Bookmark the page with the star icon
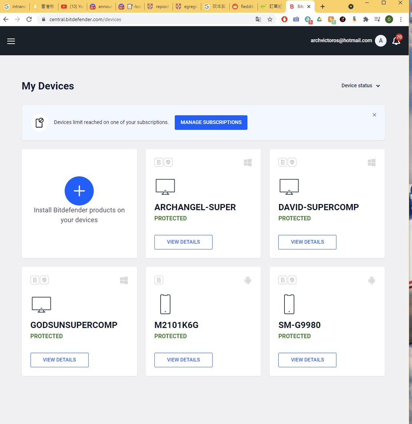Viewport: 412px width, 424px height. 270,19
